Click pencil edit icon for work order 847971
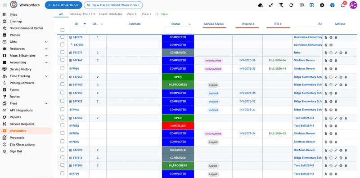Image resolution: width=360 pixels, height=178 pixels. [x=336, y=53]
